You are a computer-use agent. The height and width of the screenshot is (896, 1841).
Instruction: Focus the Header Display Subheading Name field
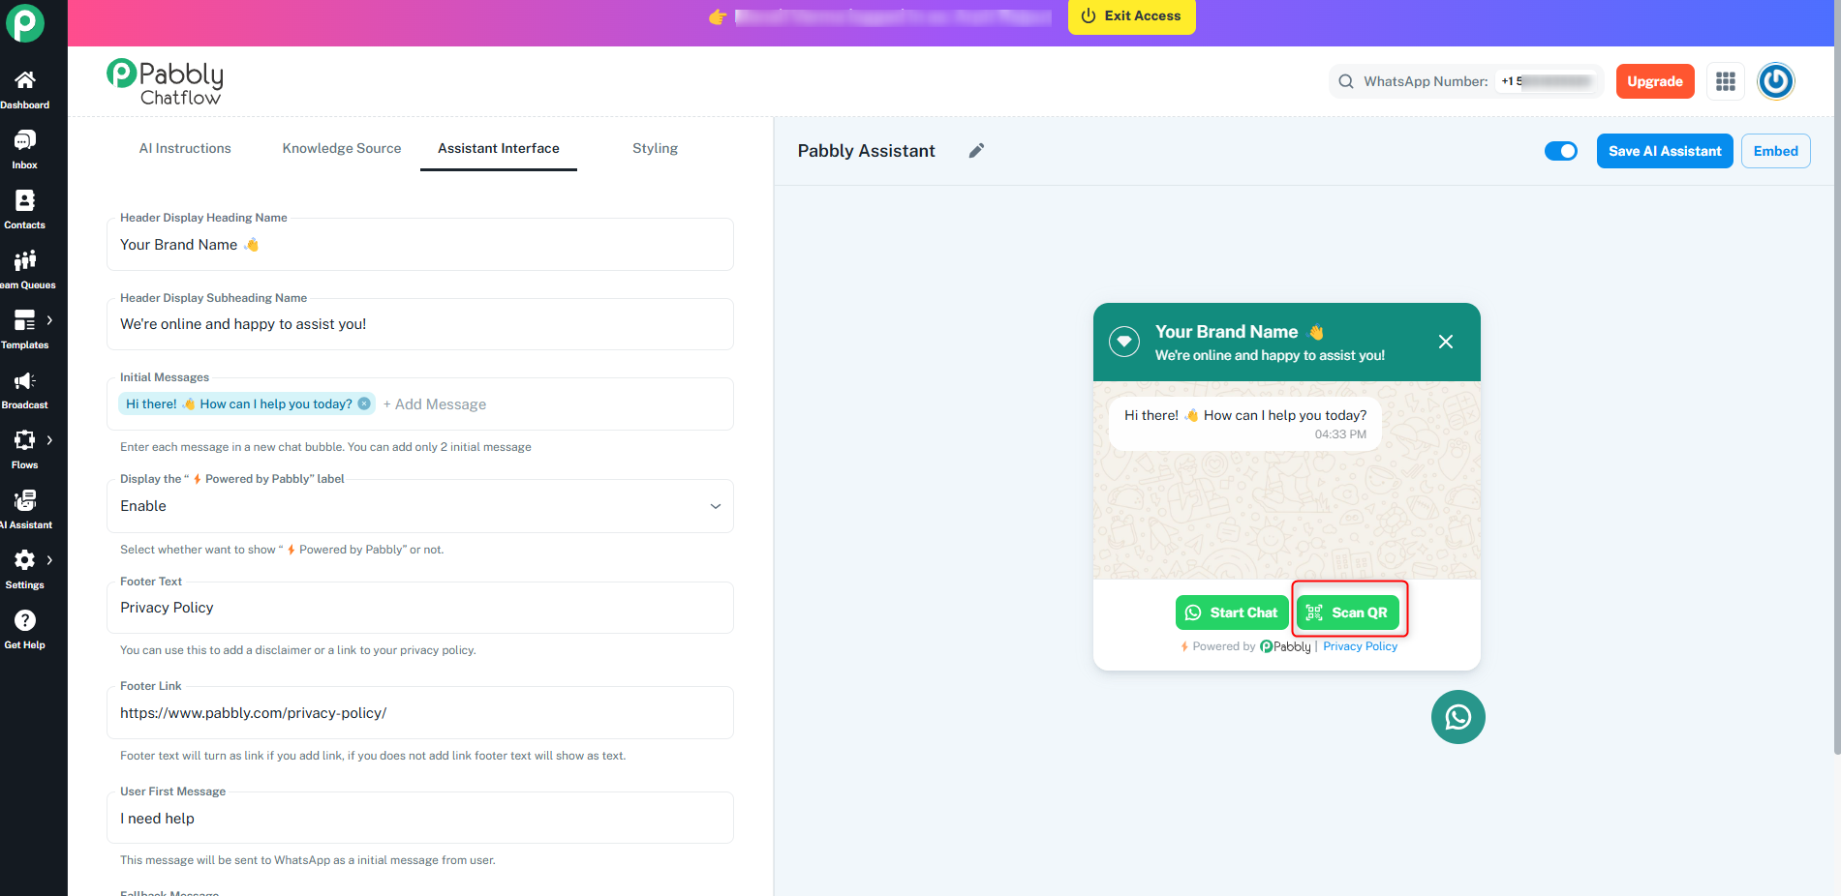click(419, 324)
